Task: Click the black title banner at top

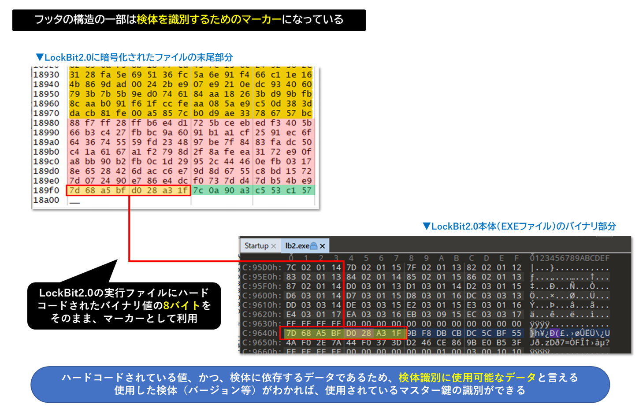Action: click(x=189, y=20)
